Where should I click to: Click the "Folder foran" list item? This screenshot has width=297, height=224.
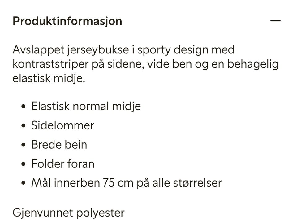point(63,164)
